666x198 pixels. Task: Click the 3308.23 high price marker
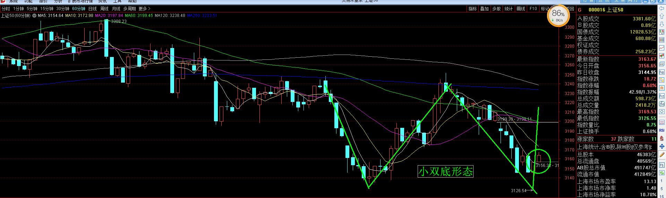(x=119, y=21)
